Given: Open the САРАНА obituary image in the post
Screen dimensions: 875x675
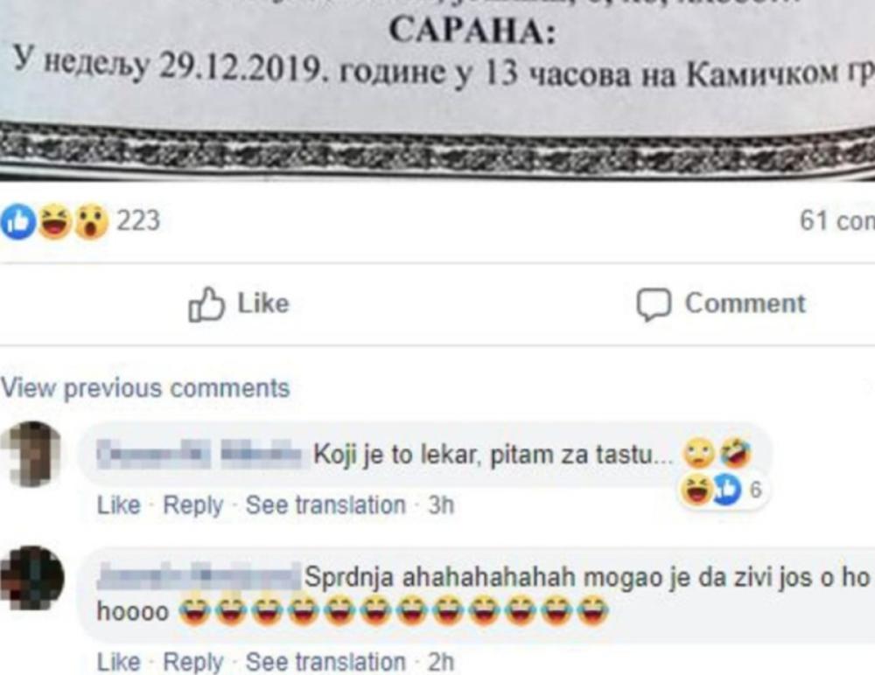Looking at the screenshot, I should (437, 89).
